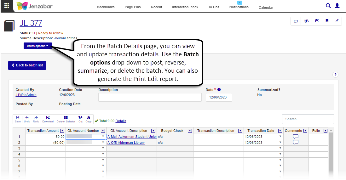Viewport: 346px width, 180px height.
Task: Open GL Account Number dropdown in row 1
Action: (x=103, y=137)
